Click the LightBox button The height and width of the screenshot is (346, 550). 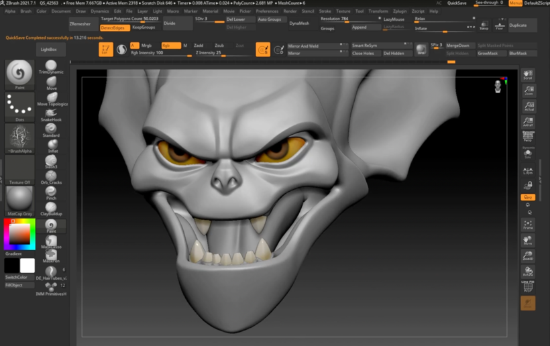(x=51, y=50)
